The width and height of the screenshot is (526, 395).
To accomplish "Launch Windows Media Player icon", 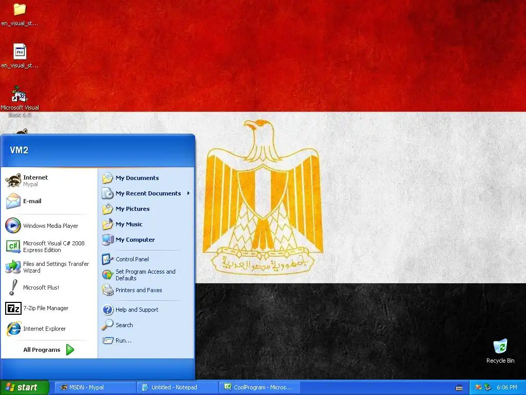I will tap(13, 226).
